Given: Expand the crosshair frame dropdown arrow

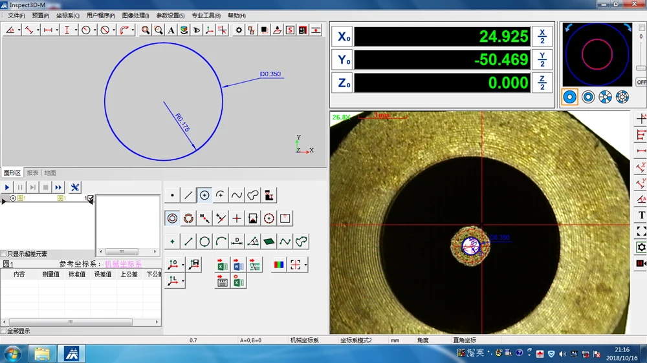Looking at the screenshot, I should pos(305,265).
